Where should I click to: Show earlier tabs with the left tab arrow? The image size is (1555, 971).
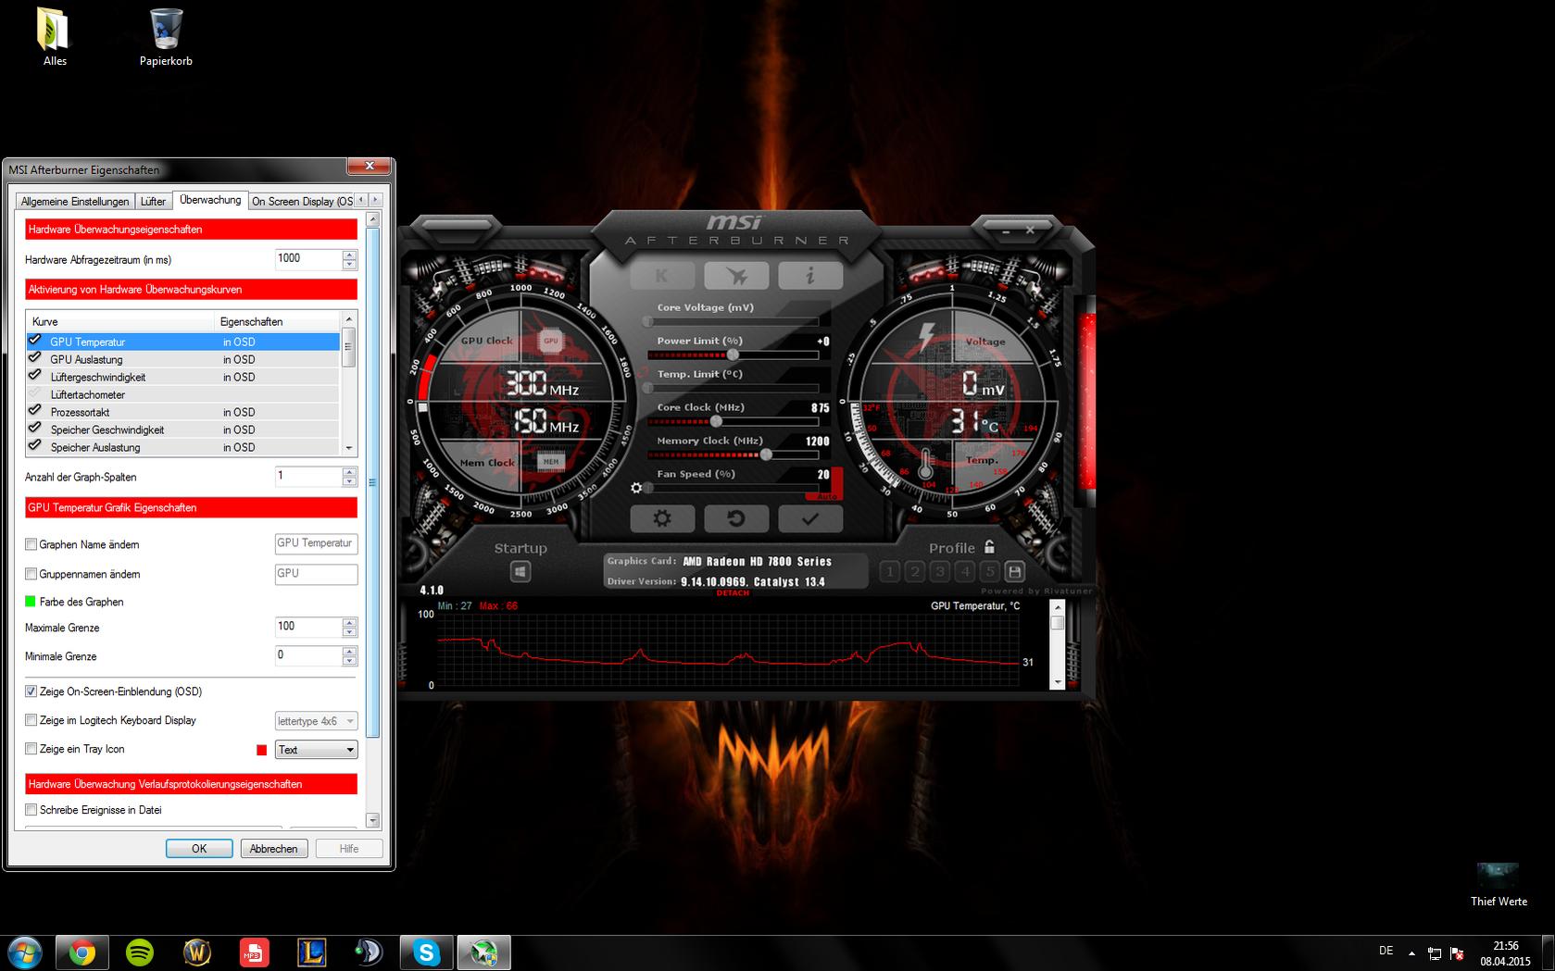(x=362, y=200)
